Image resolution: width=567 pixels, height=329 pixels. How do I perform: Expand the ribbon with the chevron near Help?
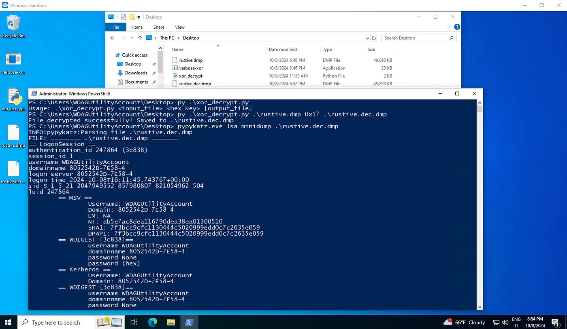coord(449,27)
